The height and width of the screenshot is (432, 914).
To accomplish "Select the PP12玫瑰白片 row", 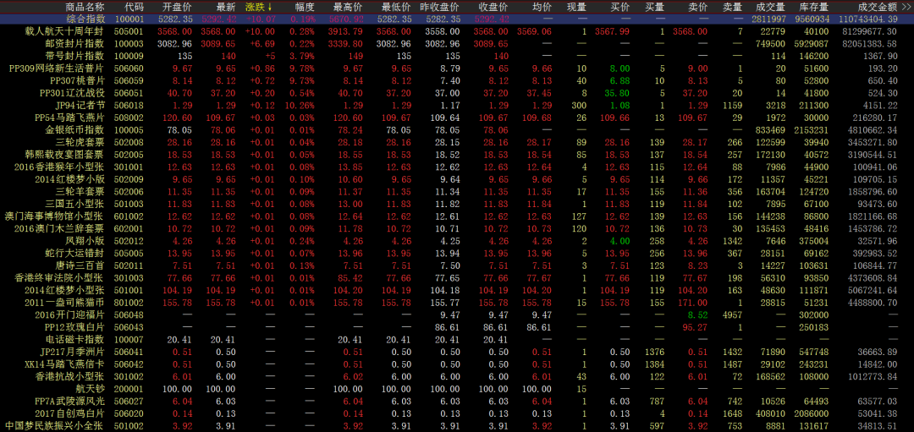I will click(457, 327).
